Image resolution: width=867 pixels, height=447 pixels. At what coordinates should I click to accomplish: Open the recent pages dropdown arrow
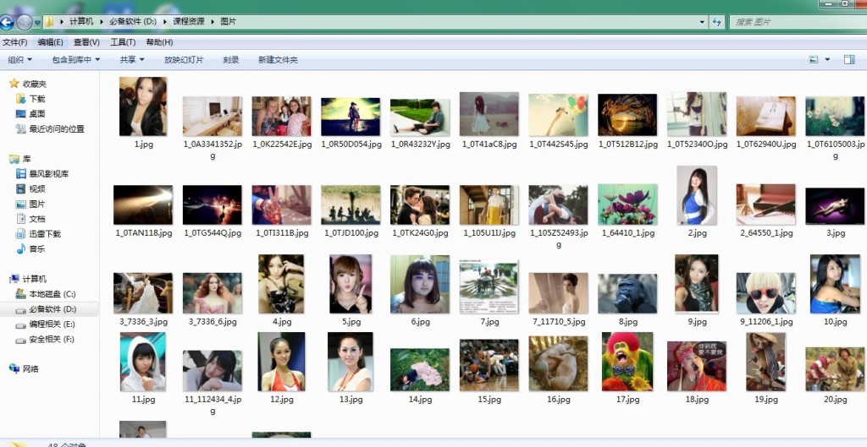coord(37,23)
